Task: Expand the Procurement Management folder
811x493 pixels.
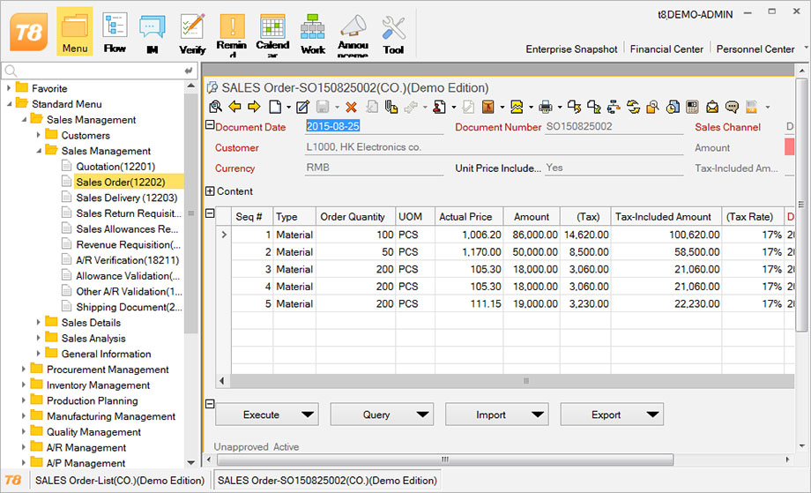Action: click(25, 370)
